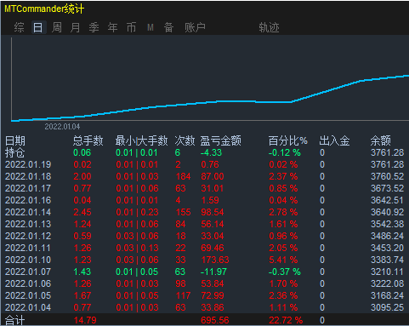Switch to the 年 yearly tab
This screenshot has width=409, height=326.
point(112,27)
